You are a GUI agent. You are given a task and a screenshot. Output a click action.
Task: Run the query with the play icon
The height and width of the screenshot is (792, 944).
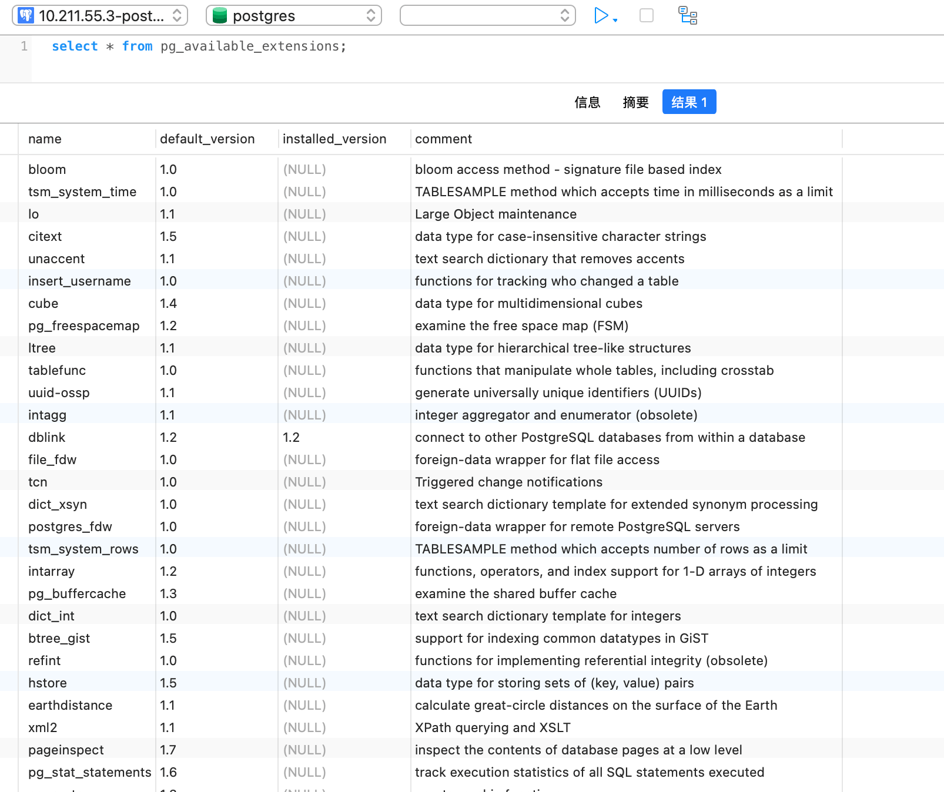[x=600, y=16]
